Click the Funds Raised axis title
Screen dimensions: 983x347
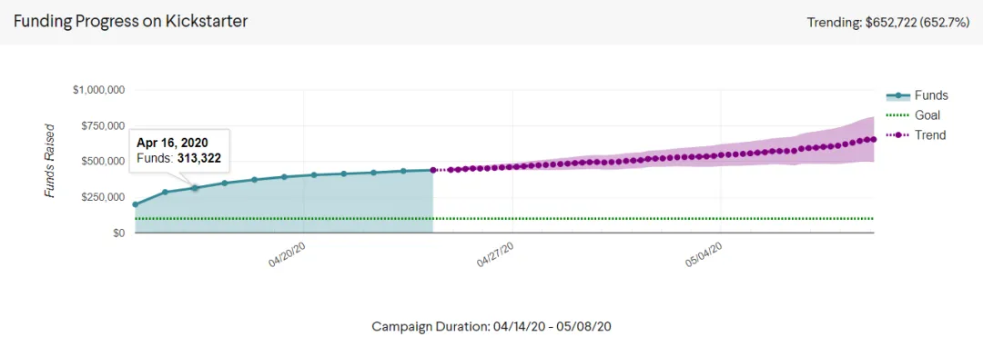pos(50,162)
